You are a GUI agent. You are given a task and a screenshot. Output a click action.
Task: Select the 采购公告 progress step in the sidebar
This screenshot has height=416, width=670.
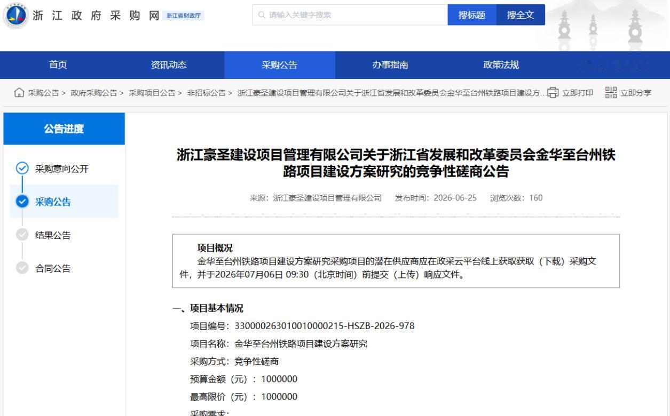64,202
